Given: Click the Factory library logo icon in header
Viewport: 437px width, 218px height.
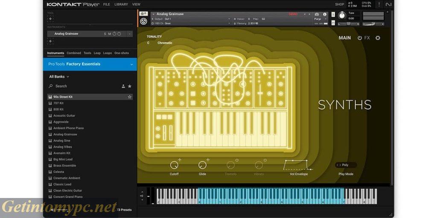Looking at the screenshot, I should click(x=143, y=21).
